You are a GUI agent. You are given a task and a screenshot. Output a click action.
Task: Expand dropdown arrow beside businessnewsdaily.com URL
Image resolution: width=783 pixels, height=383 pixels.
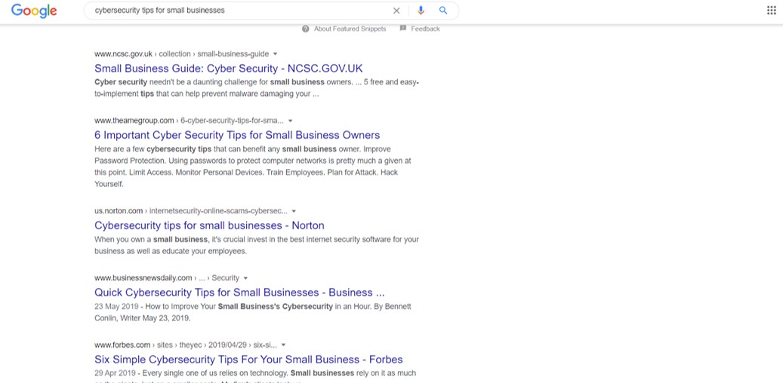pyautogui.click(x=245, y=278)
